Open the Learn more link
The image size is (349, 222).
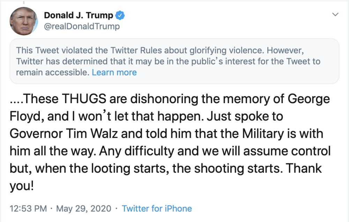click(114, 72)
